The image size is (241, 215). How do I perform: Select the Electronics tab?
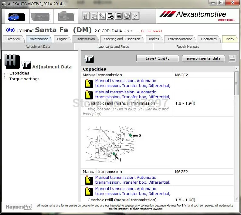209,39
